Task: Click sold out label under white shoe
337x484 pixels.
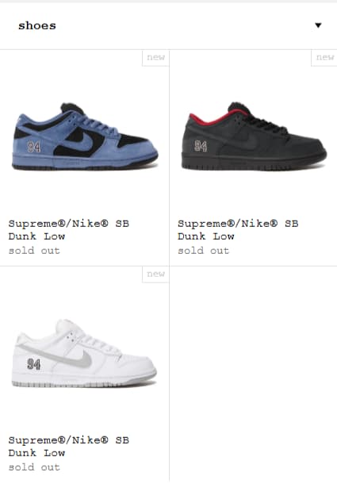Action: [x=34, y=467]
